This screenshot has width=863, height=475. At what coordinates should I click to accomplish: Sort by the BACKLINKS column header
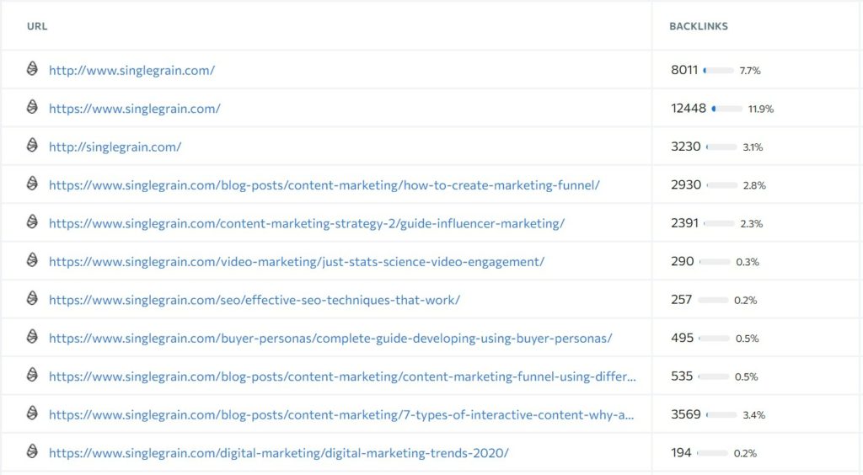click(699, 26)
